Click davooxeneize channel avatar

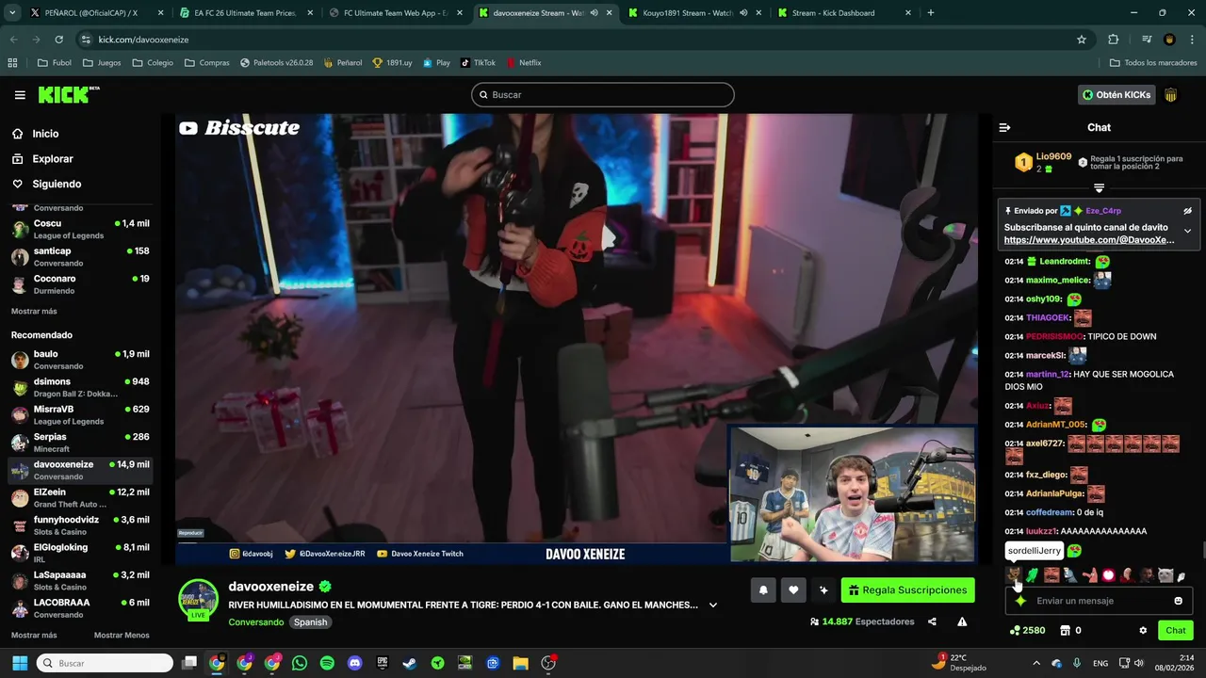(x=199, y=599)
